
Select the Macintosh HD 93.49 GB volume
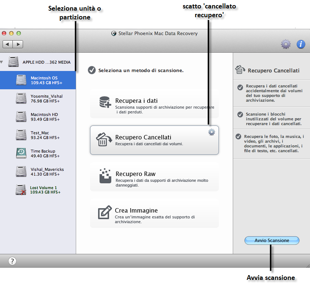pos(38,117)
